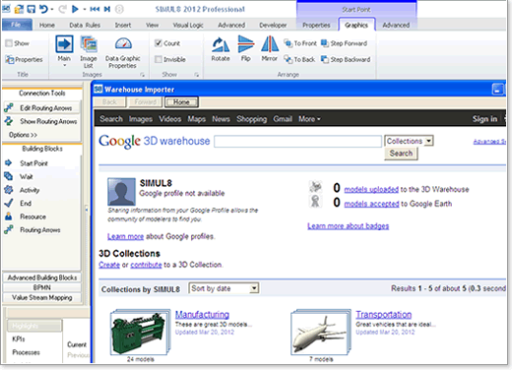Click the 3D warehouse search field
This screenshot has height=372, width=512.
297,142
